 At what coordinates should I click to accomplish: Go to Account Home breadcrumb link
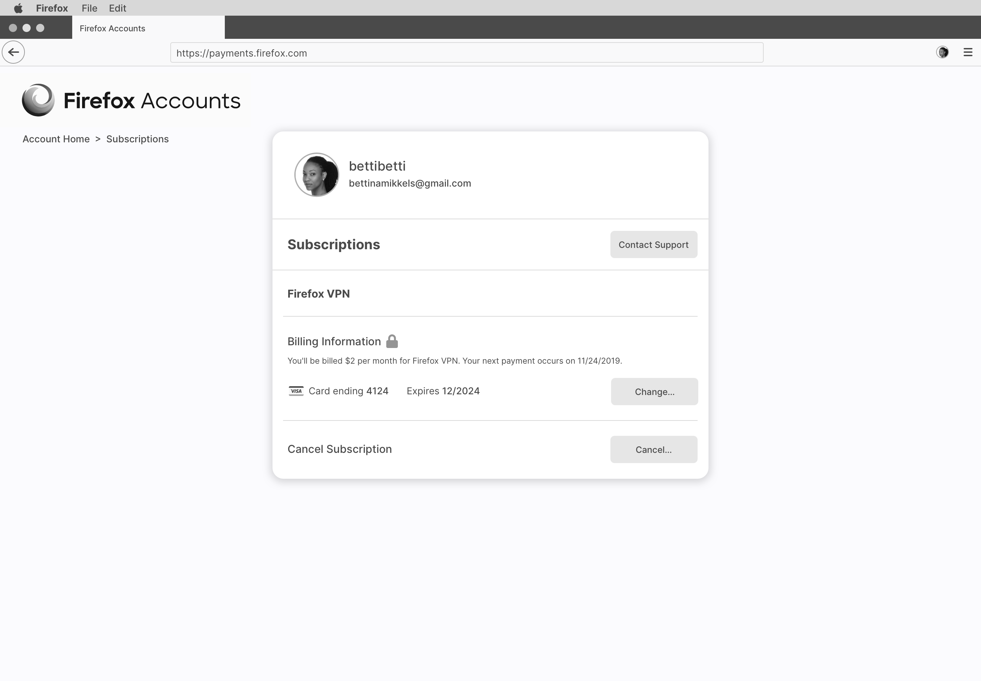[x=56, y=139]
